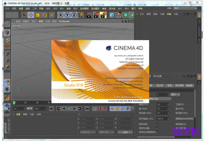206x141 pixels.
Task: Click Locked Workplane grid icon
Action: coord(7,106)
